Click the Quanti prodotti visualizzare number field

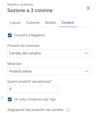(33, 89)
